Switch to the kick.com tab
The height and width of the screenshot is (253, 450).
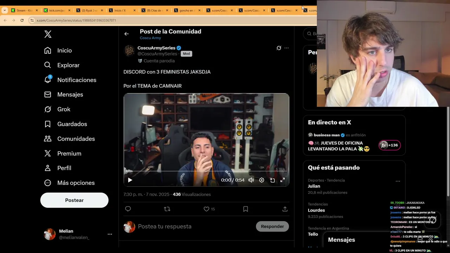57,11
